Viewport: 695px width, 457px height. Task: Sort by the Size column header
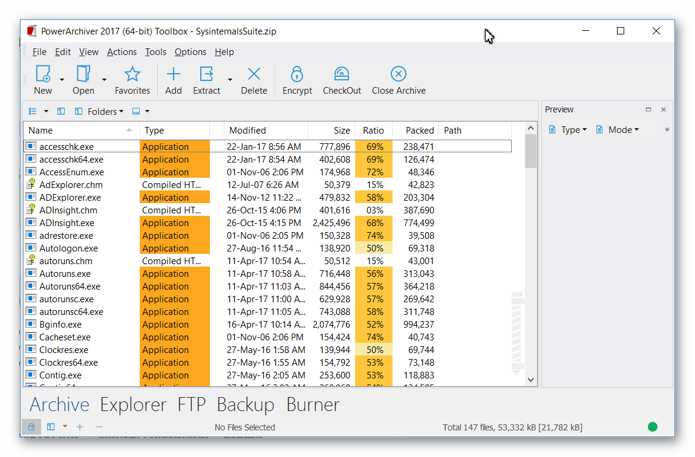point(331,130)
